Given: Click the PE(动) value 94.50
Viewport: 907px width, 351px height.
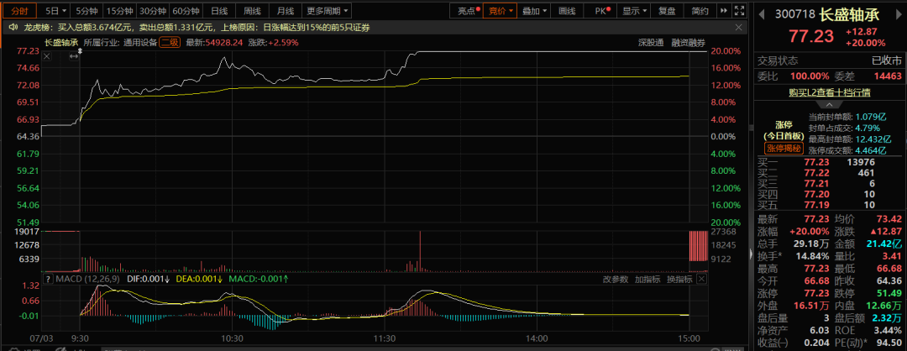Looking at the screenshot, I should pyautogui.click(x=890, y=344).
